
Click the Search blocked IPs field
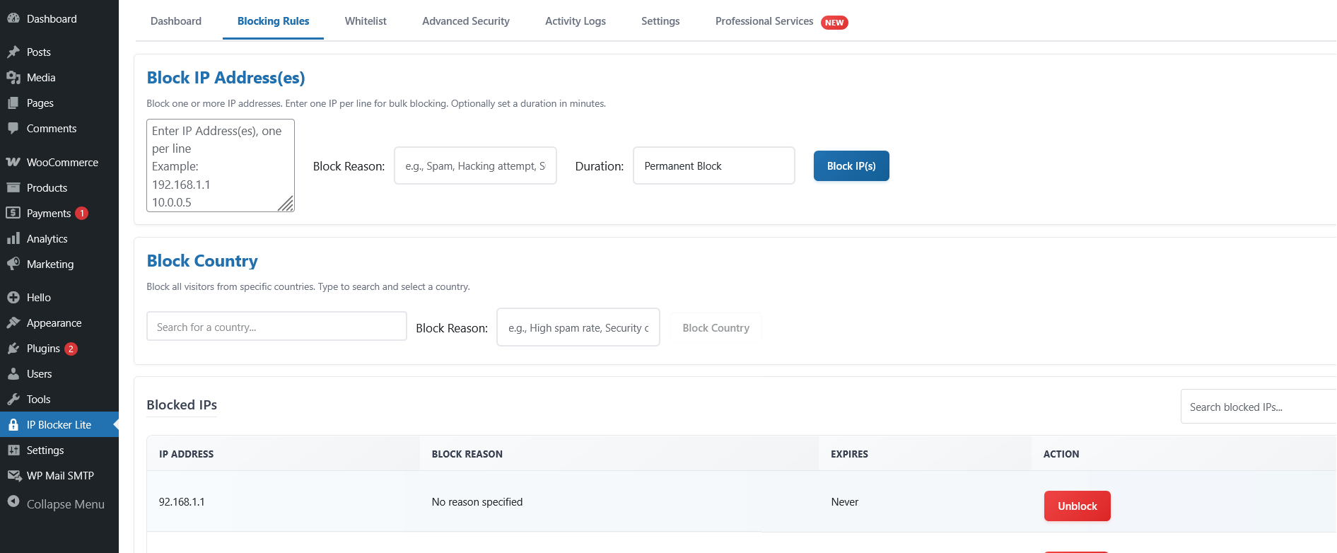pyautogui.click(x=1257, y=407)
